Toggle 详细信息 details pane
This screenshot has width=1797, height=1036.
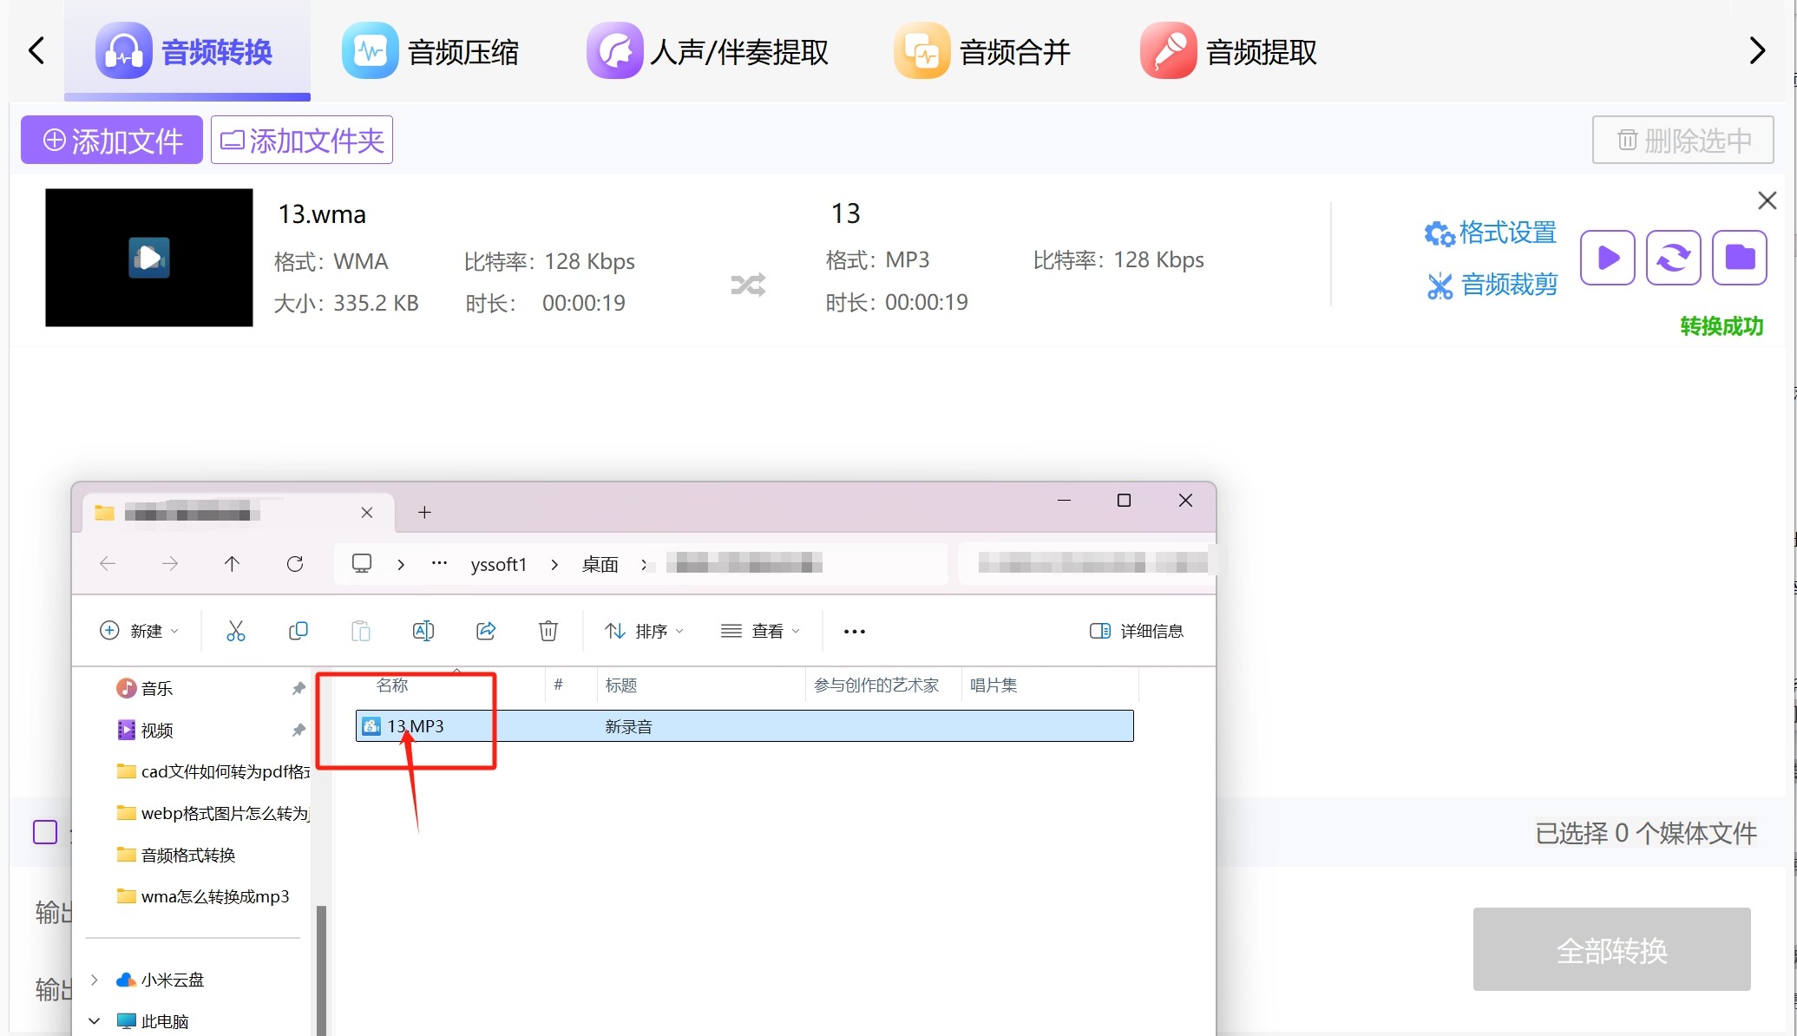[1136, 631]
